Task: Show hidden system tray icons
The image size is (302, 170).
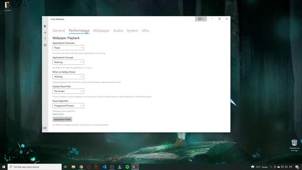Action: pyautogui.click(x=271, y=167)
